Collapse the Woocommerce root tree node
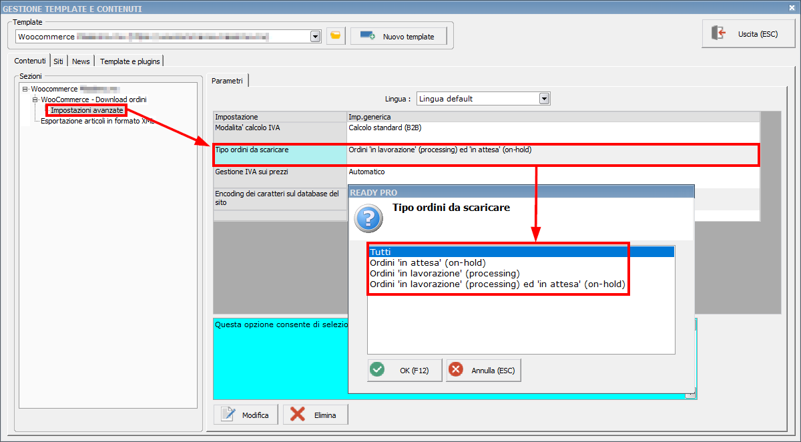 (25, 89)
